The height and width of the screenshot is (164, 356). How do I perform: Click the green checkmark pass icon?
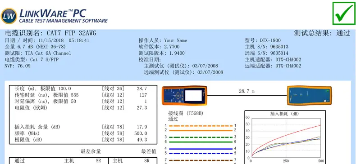pyautogui.click(x=344, y=13)
